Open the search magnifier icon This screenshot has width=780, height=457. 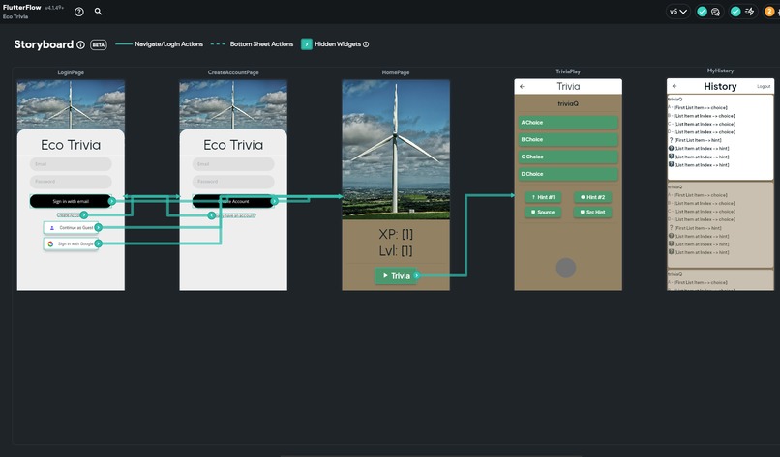pyautogui.click(x=98, y=11)
